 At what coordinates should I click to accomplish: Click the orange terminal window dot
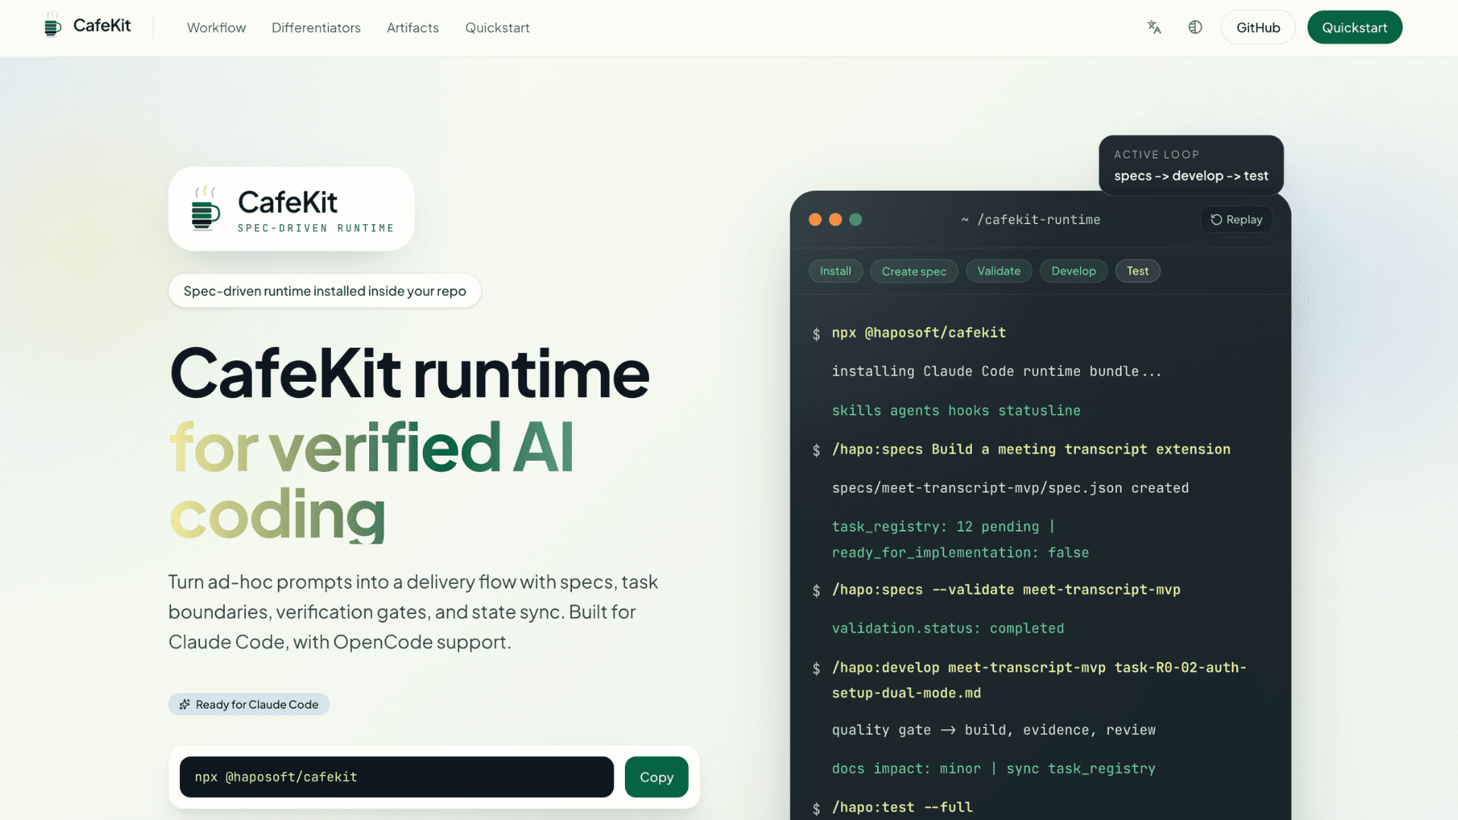point(835,219)
